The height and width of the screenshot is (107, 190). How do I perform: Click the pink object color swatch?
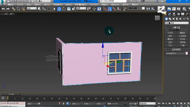pyautogui.click(x=187, y=53)
